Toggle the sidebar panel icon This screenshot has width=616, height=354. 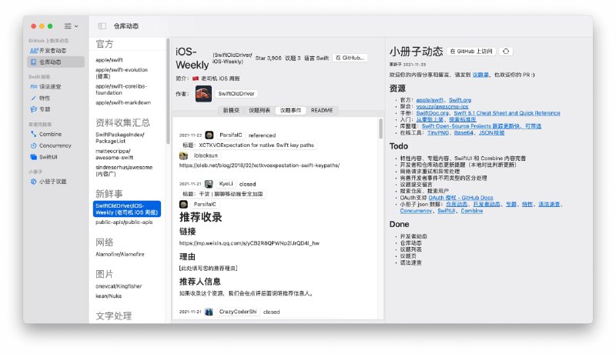pyautogui.click(x=102, y=26)
